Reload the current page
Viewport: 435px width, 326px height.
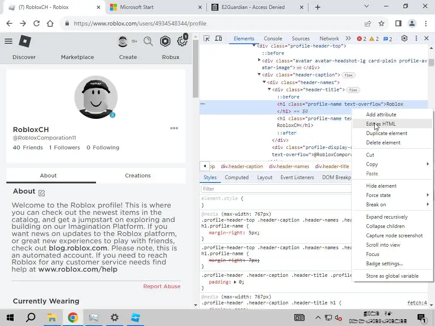(x=37, y=23)
